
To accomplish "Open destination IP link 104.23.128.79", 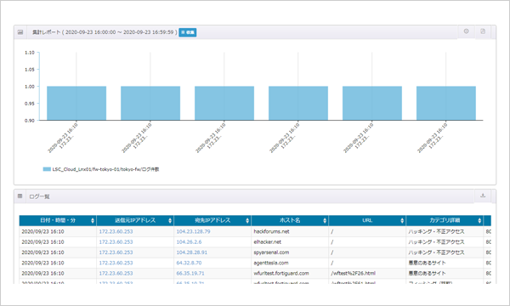I will click(x=193, y=231).
